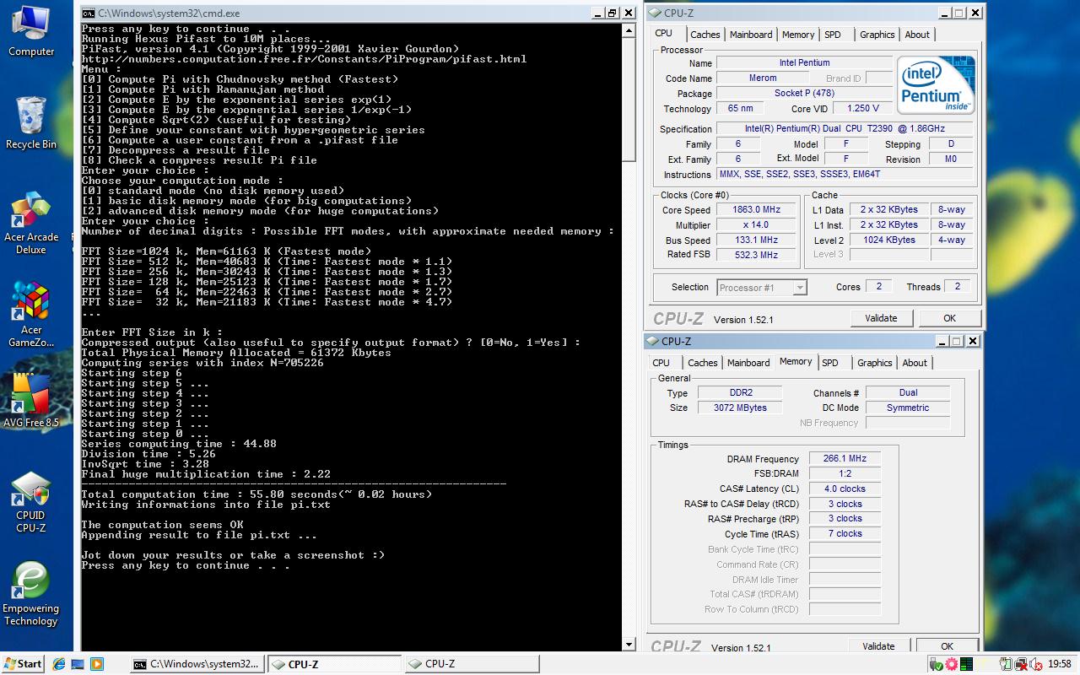1080x675 pixels.
Task: Click the cmd.exe window title bar icon
Action: click(89, 13)
